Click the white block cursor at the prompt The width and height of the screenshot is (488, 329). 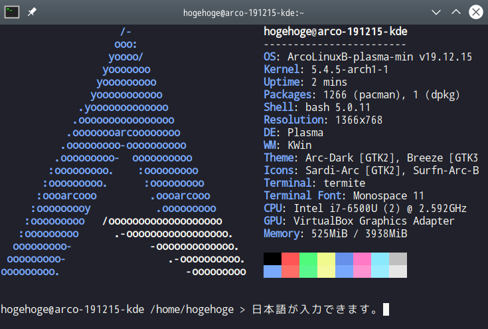[x=386, y=309]
